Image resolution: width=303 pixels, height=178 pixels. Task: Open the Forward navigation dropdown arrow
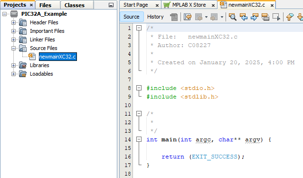pos(222,17)
